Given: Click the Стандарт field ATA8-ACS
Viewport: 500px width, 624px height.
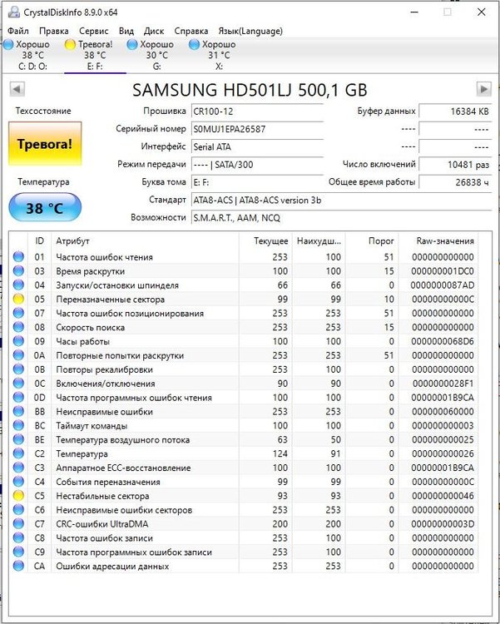Looking at the screenshot, I should click(341, 200).
